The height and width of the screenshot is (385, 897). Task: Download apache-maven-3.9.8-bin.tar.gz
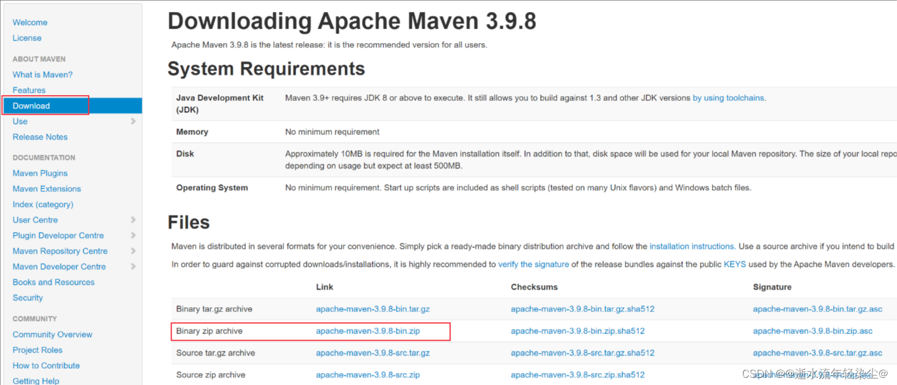tap(373, 309)
